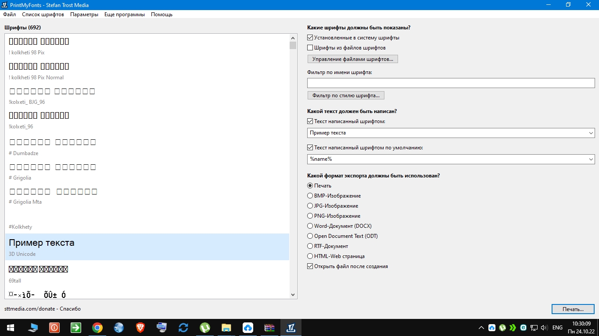
Task: Uncheck the installed system fonts checkbox
Action: [x=310, y=38]
